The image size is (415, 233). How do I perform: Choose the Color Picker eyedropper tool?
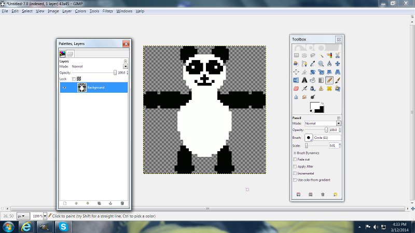313,64
